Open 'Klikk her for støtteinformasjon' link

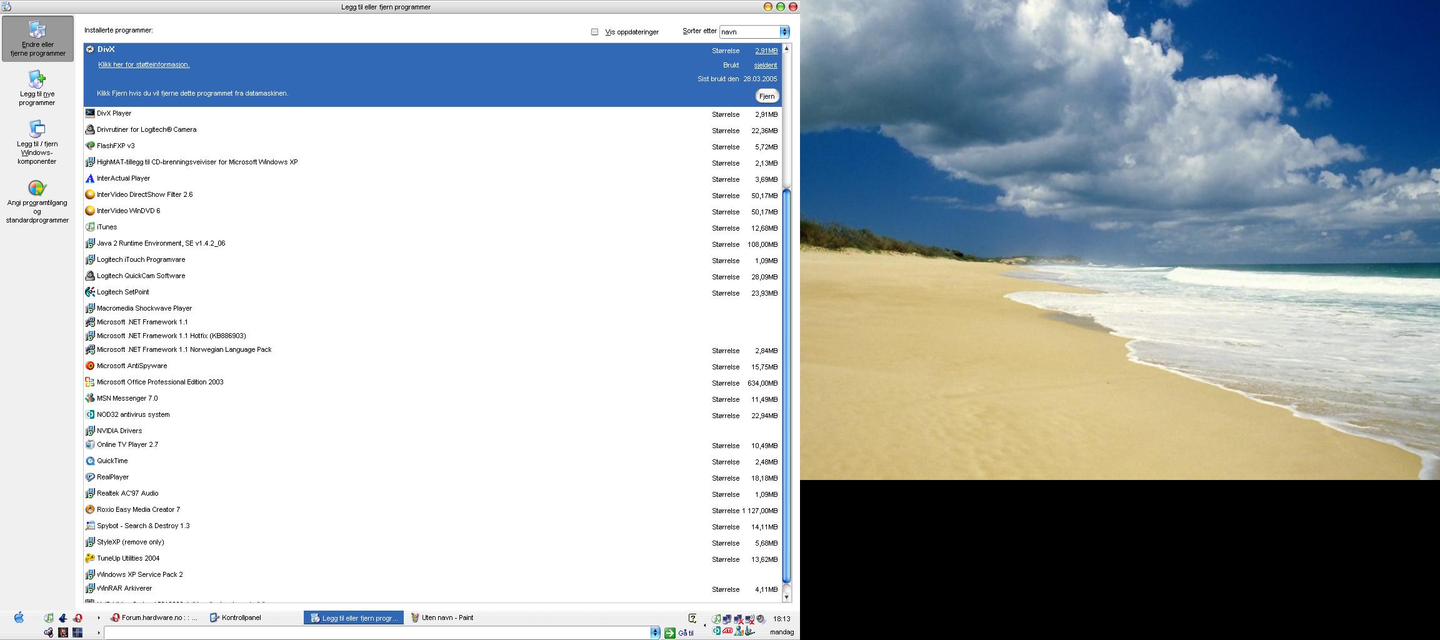point(144,64)
